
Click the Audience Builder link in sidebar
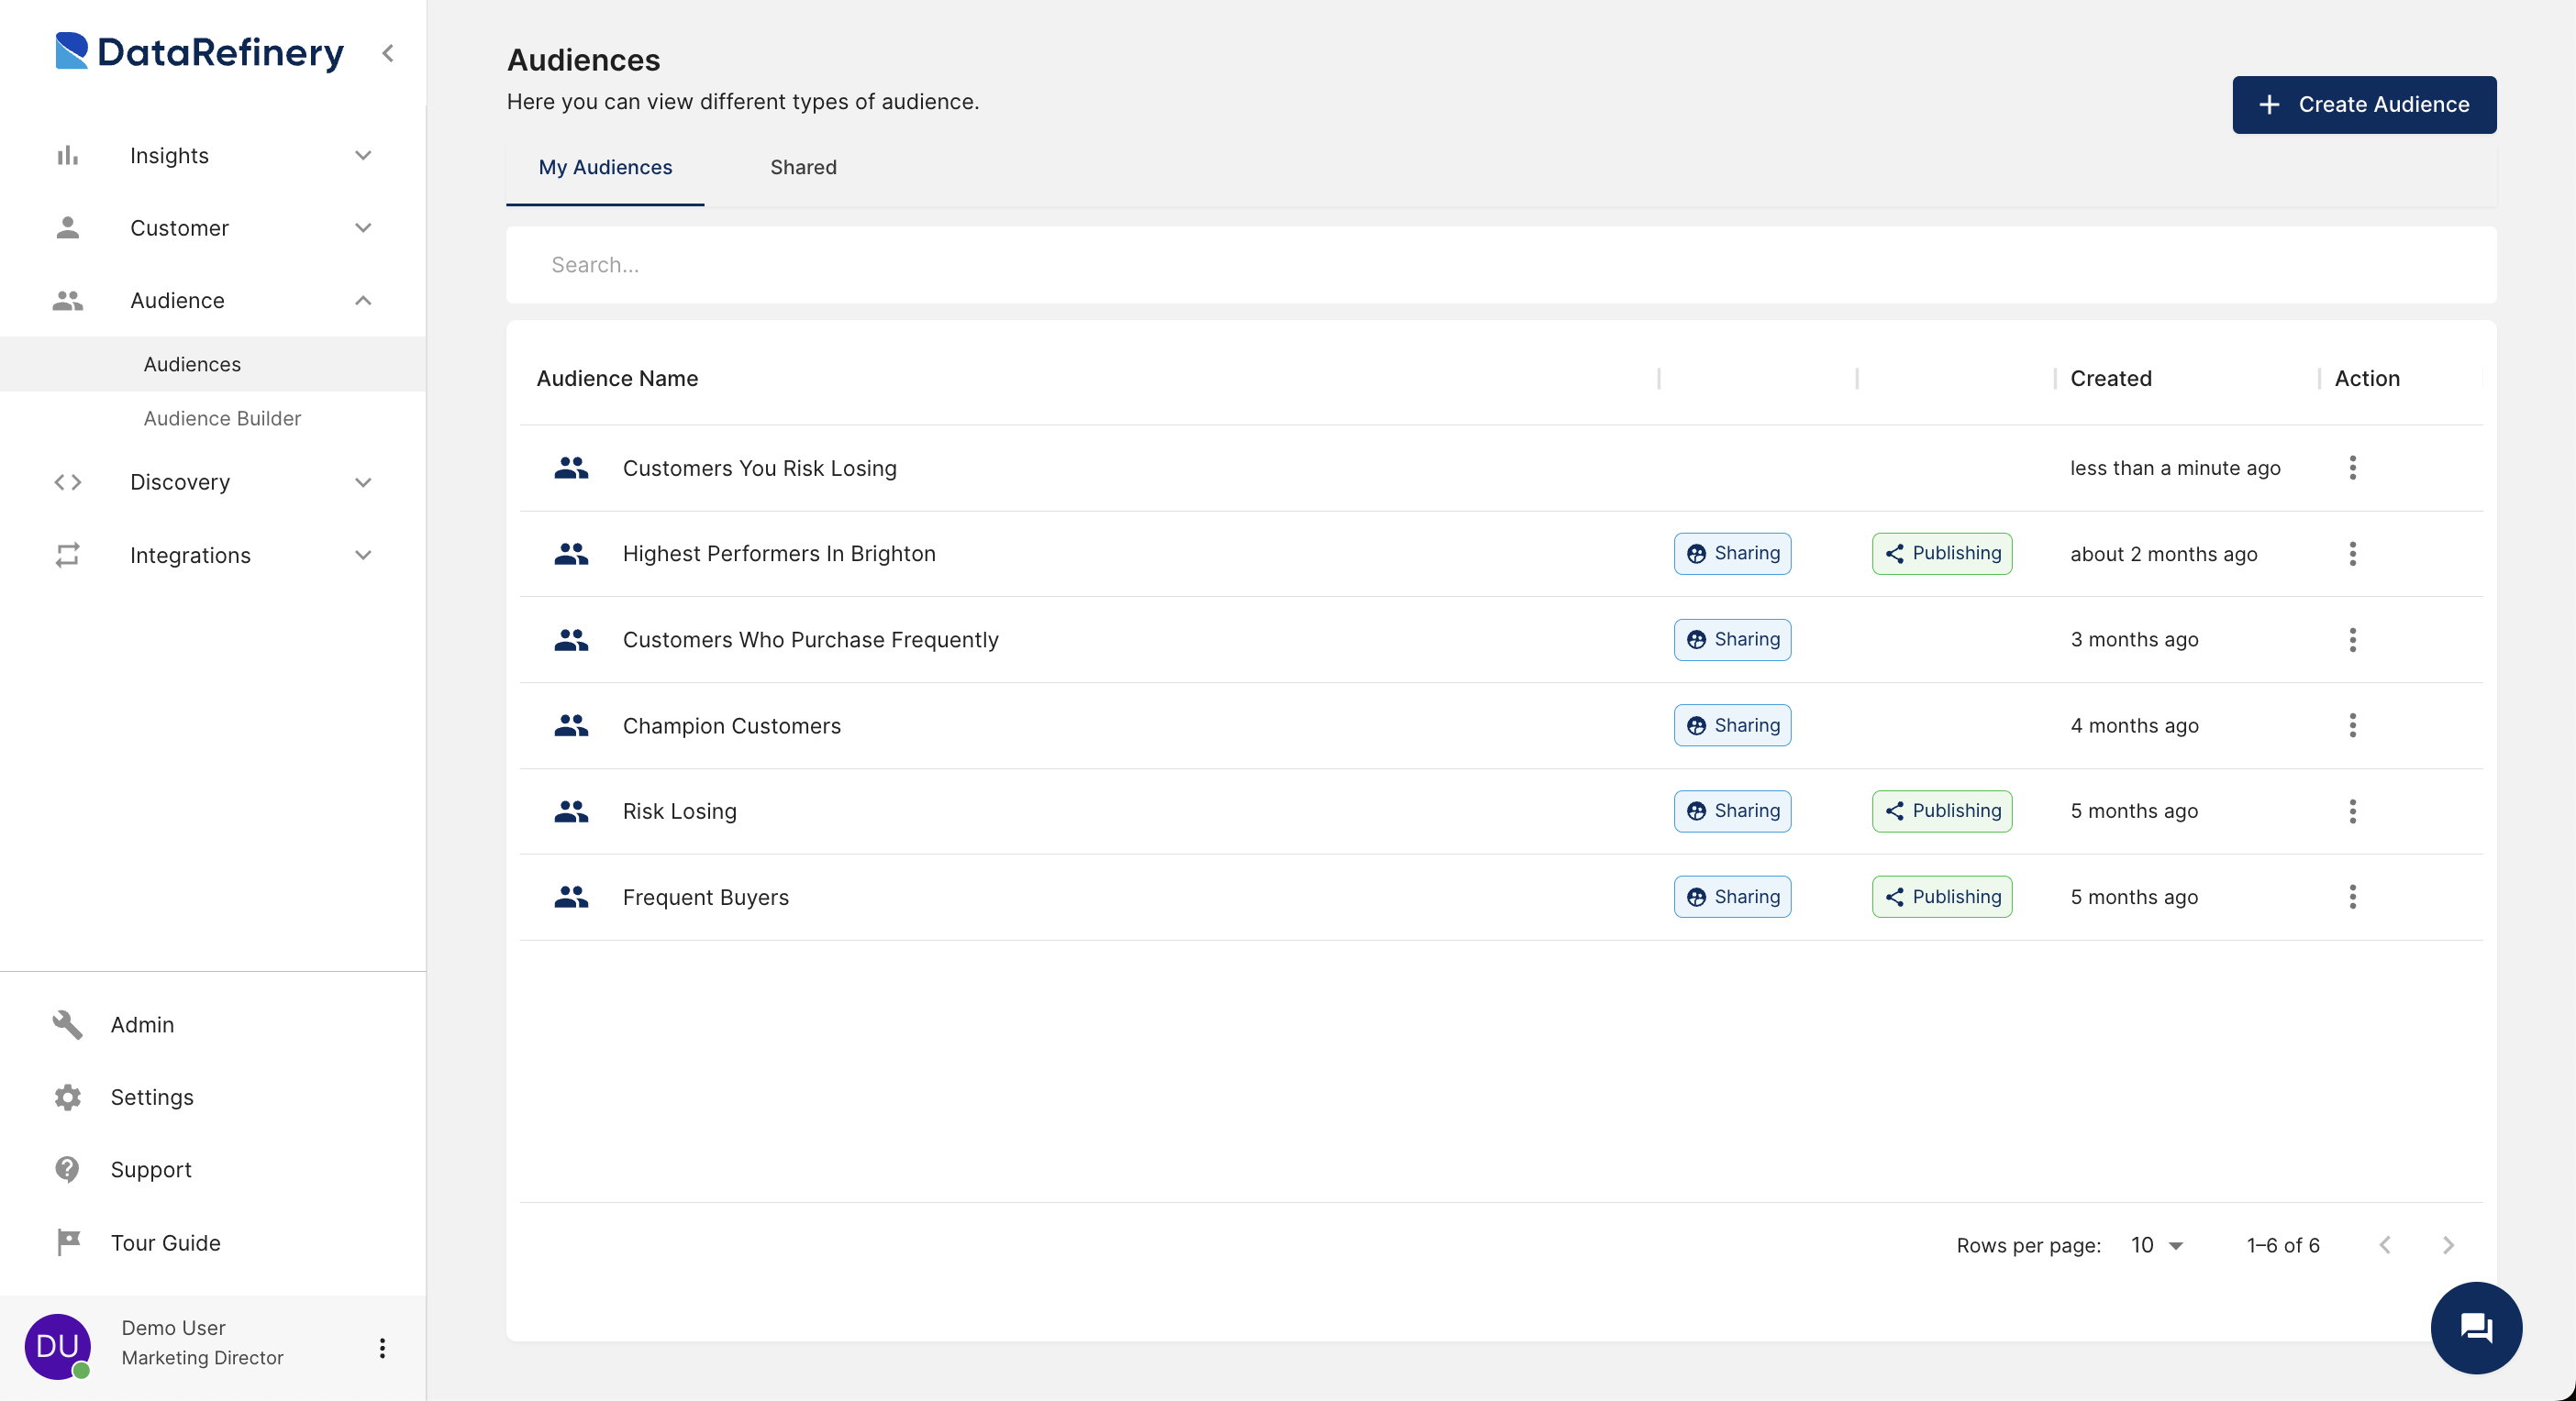223,417
